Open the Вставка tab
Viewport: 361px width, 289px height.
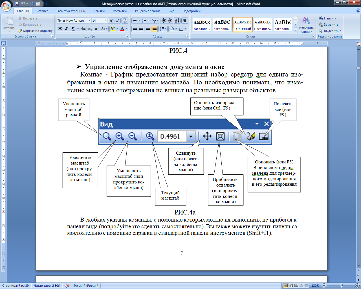42,11
